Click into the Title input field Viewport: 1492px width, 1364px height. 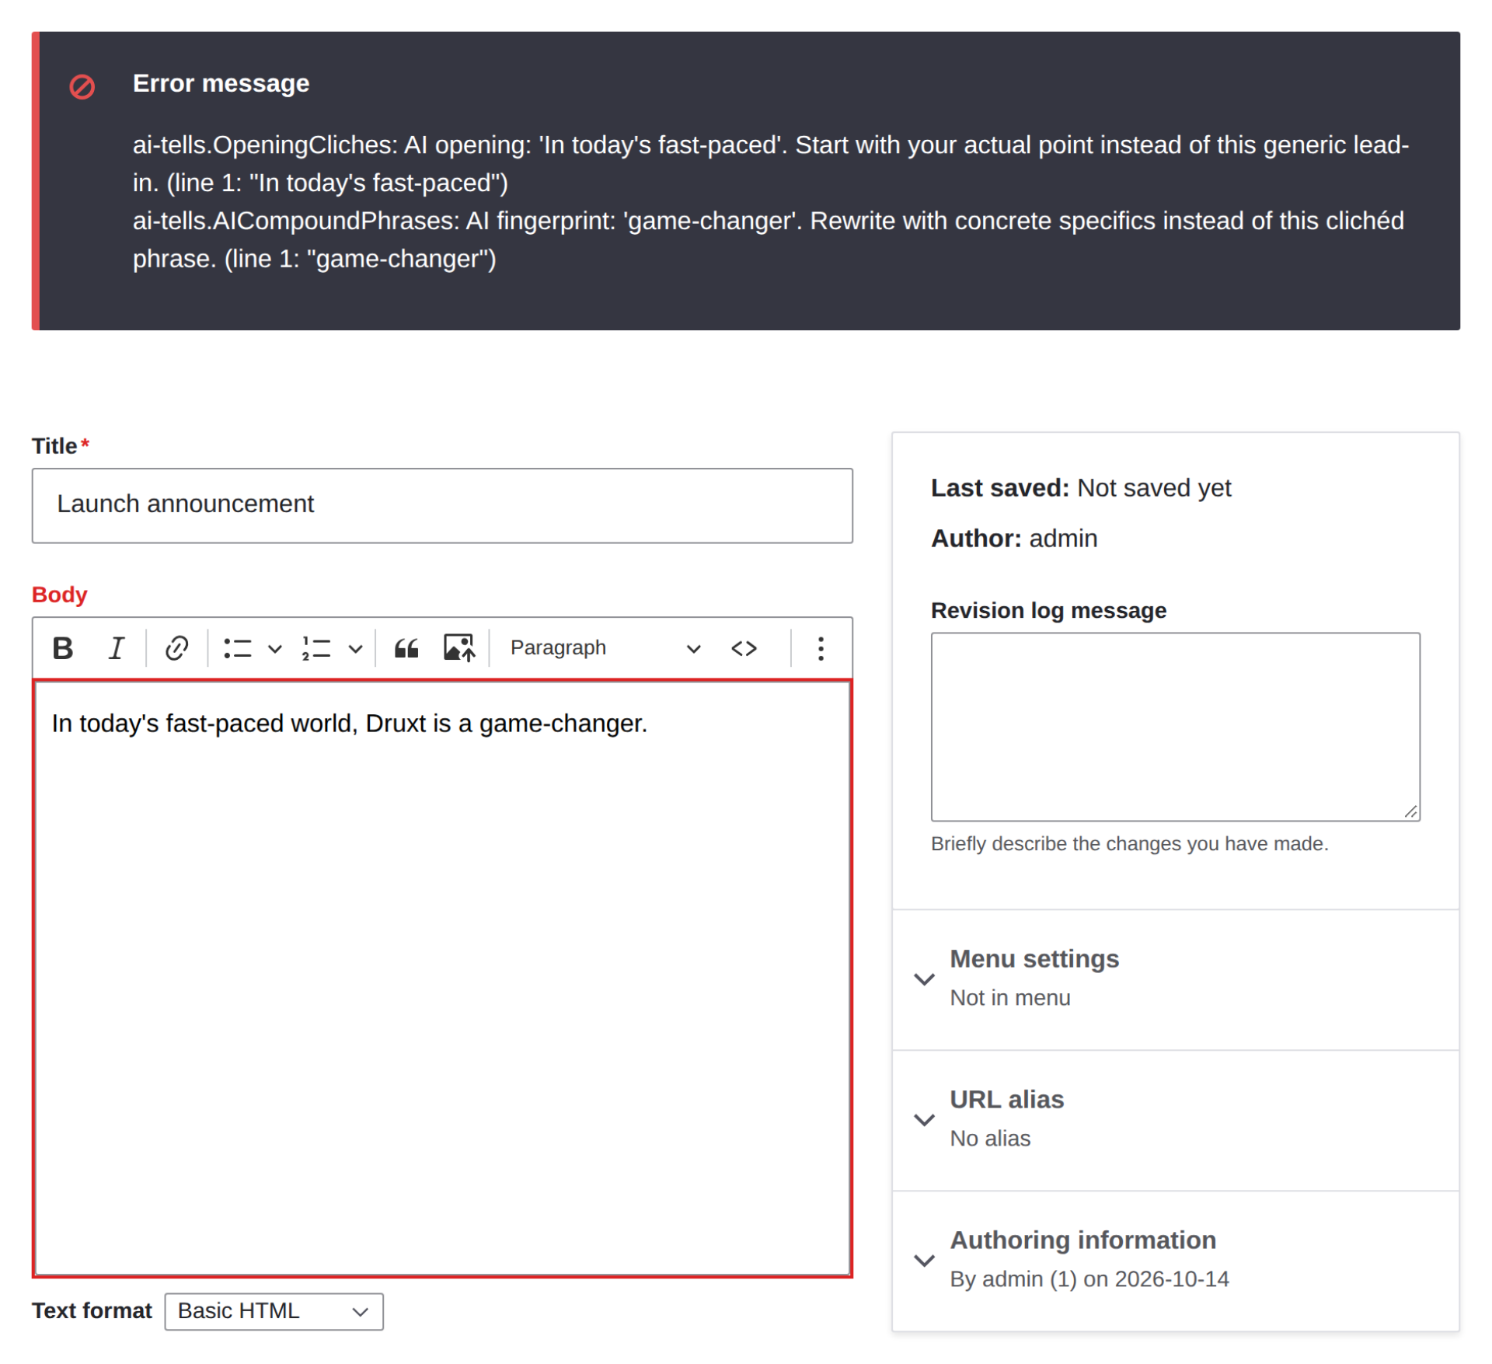442,505
